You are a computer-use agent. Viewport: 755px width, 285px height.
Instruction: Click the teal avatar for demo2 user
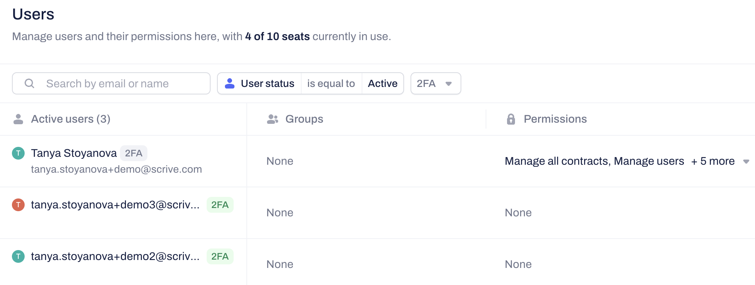tap(18, 256)
